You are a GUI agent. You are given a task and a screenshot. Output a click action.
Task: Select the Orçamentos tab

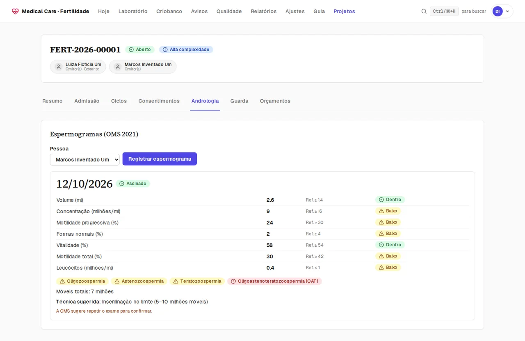coord(275,101)
